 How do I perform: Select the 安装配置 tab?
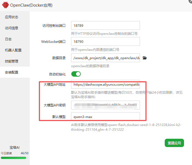(12, 72)
